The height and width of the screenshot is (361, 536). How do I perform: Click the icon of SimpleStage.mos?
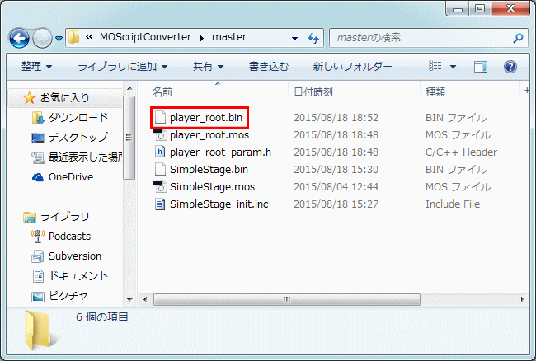point(160,186)
